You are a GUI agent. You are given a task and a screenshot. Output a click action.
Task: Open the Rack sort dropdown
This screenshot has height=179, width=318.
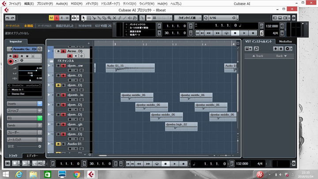coord(281,56)
